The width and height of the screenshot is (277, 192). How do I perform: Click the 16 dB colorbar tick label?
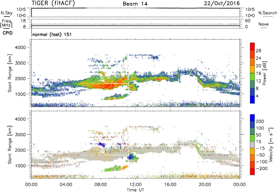point(258,73)
